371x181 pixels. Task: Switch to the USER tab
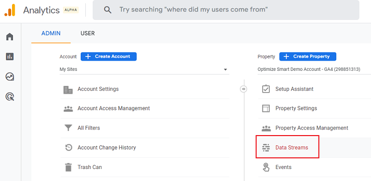(88, 33)
